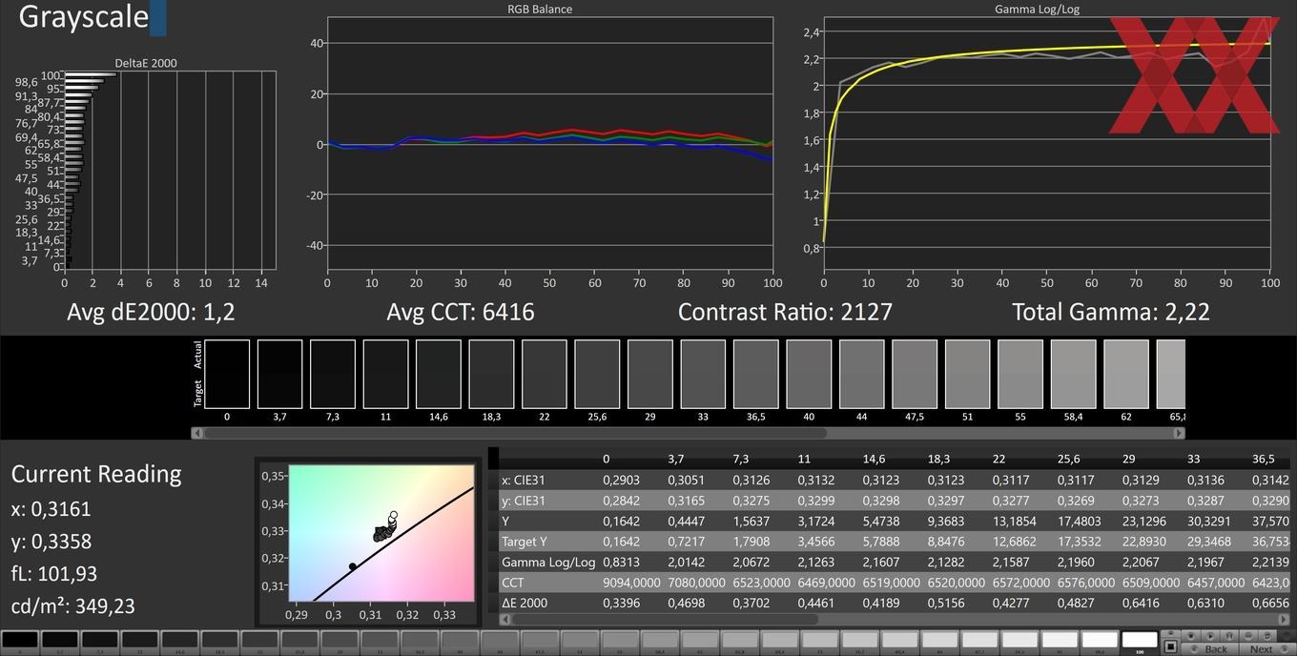Click the CIE chromaticity diagram
The width and height of the screenshot is (1297, 656).
click(x=381, y=533)
